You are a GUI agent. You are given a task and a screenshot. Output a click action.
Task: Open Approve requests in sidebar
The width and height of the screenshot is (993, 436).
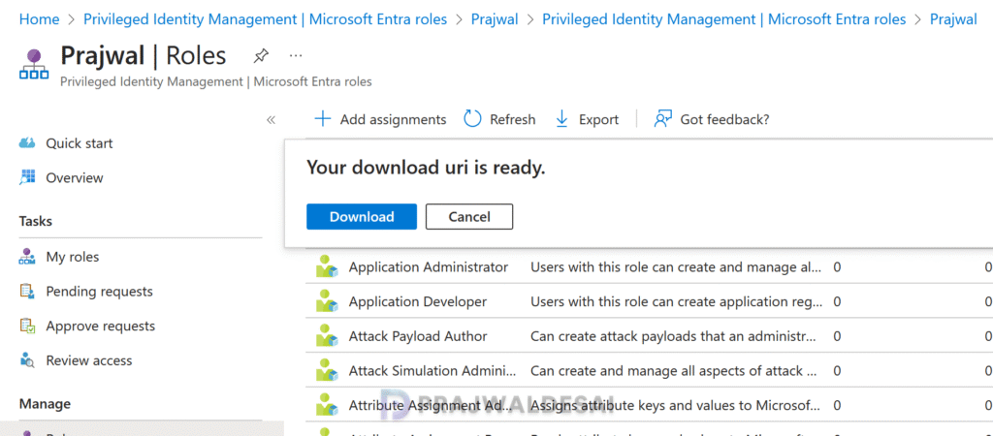tap(100, 326)
